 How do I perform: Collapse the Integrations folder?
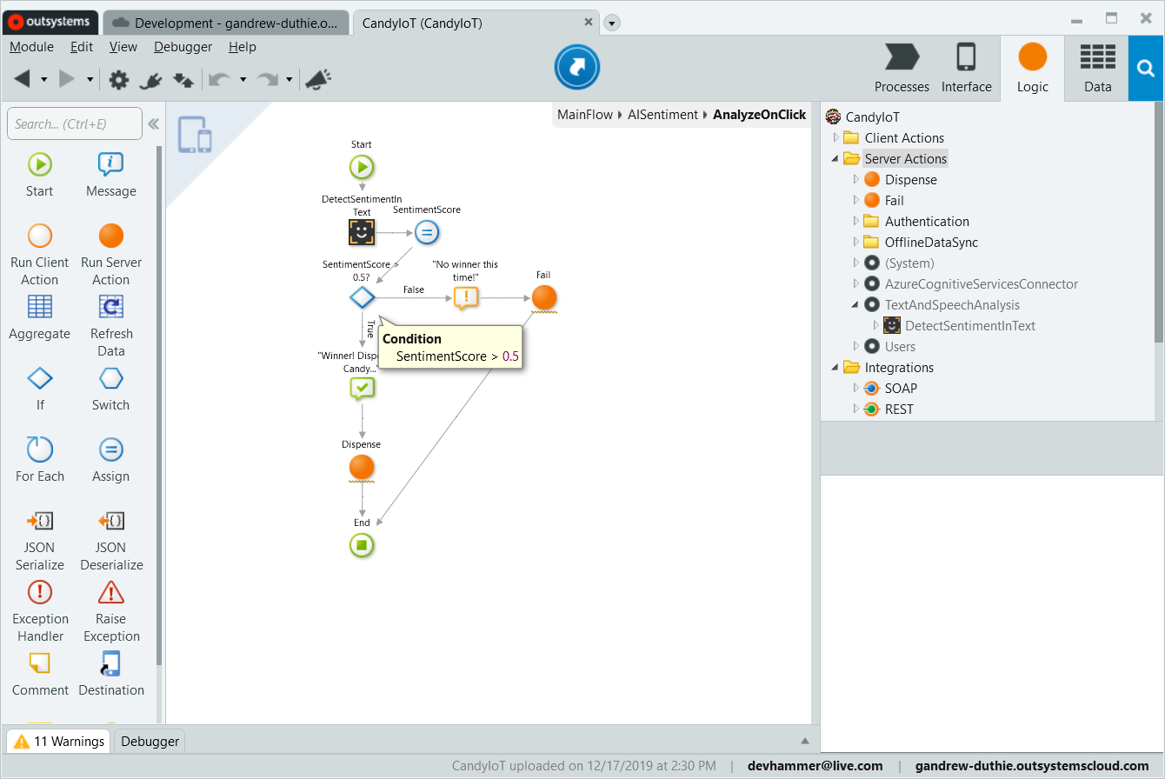836,367
